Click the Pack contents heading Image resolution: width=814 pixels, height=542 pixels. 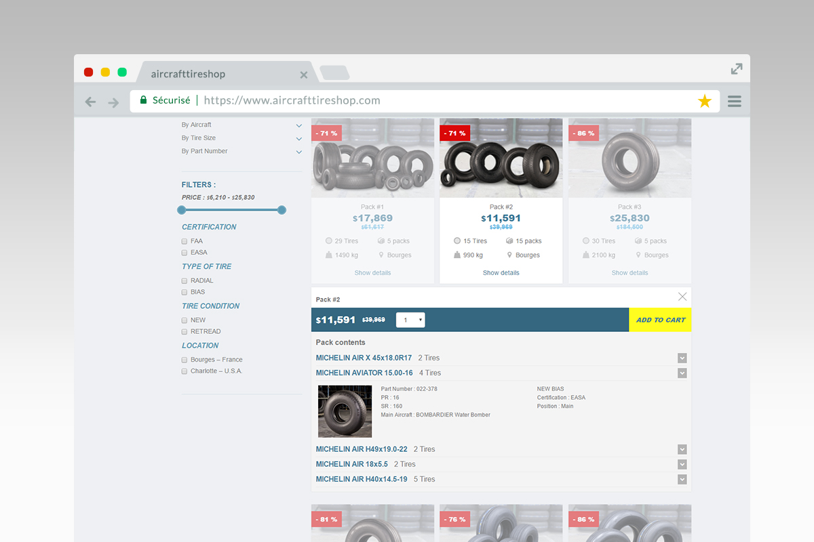click(x=341, y=343)
